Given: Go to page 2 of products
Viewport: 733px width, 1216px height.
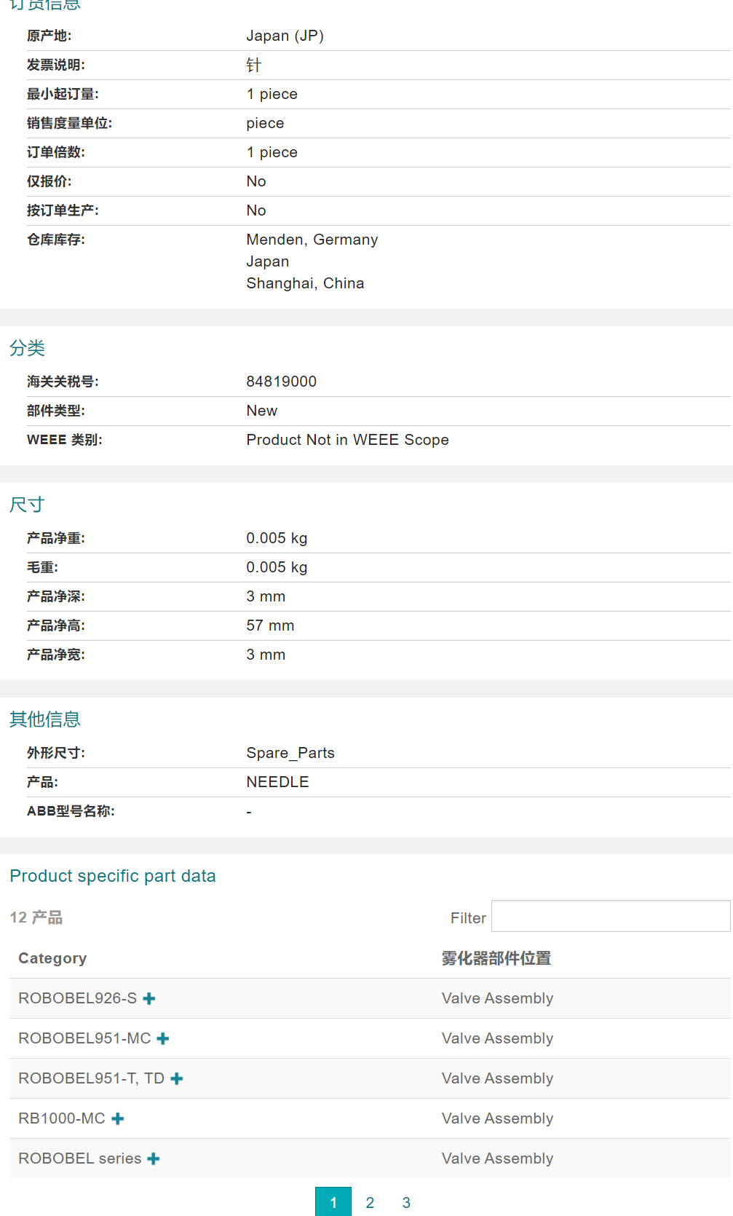Looking at the screenshot, I should tap(370, 1202).
